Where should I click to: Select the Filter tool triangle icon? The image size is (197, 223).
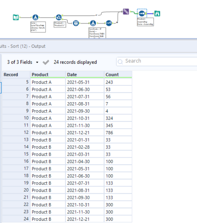[x=58, y=17]
